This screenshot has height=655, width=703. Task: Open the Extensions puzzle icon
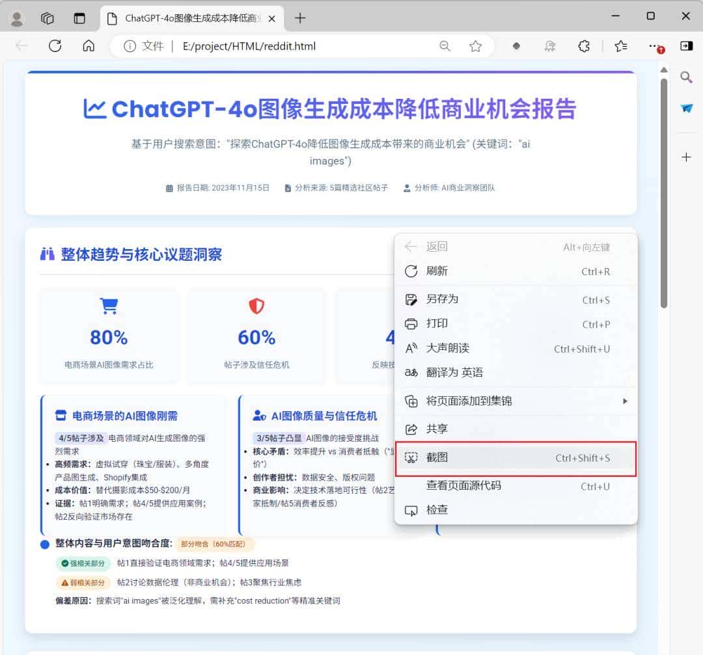[x=584, y=46]
